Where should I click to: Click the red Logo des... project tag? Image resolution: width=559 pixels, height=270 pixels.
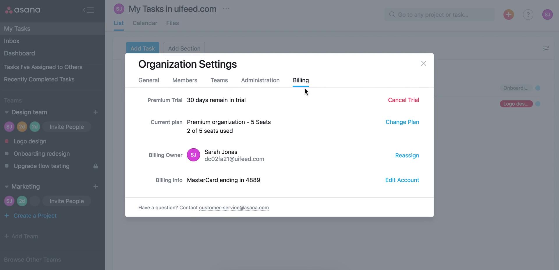click(x=516, y=104)
